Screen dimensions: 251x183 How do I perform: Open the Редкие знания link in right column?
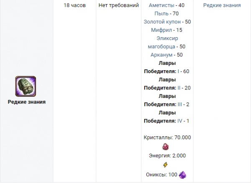[x=222, y=5]
